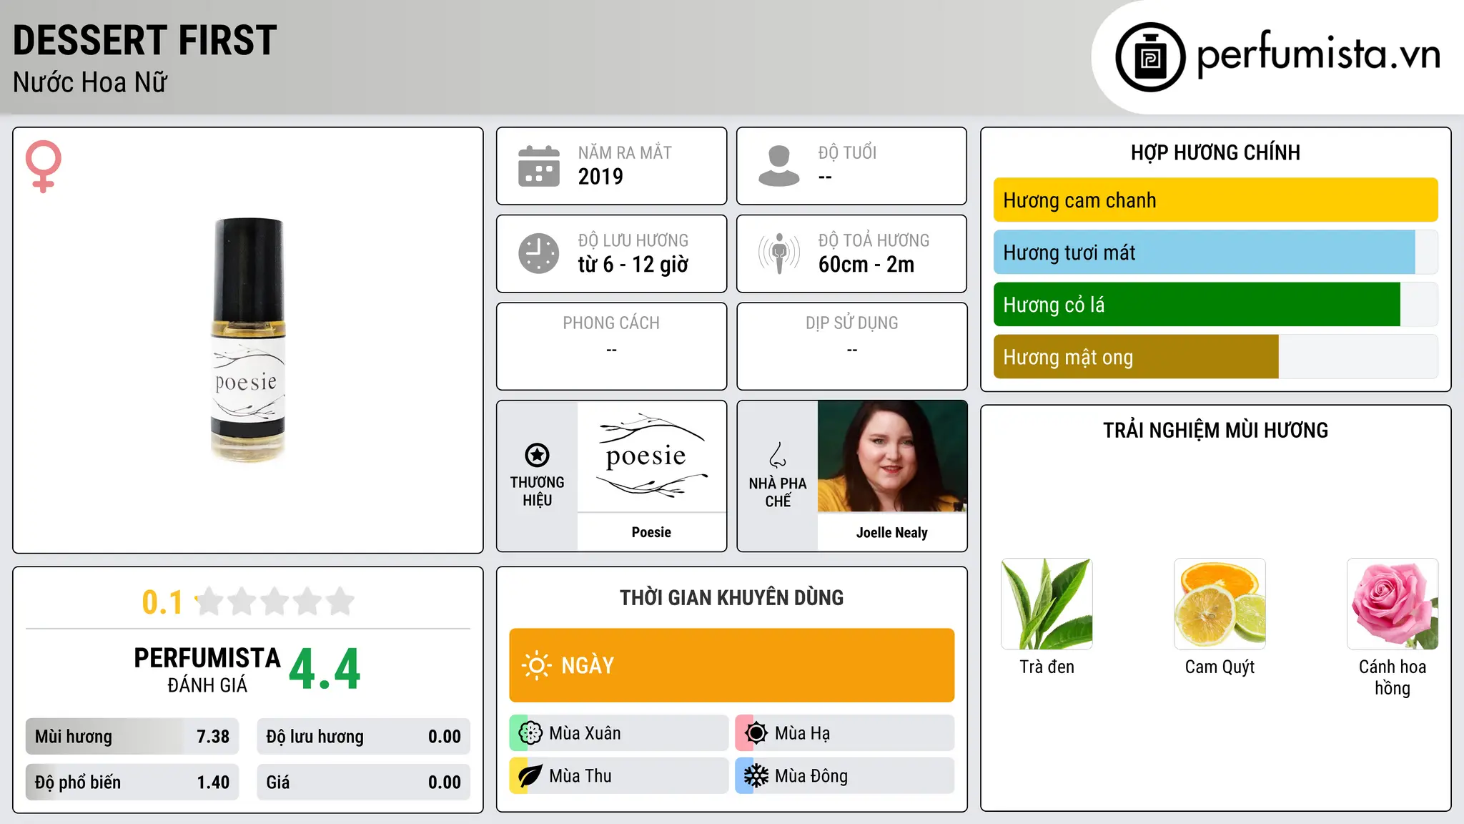Click the Trà đen note label
This screenshot has height=824, width=1464.
(1047, 667)
